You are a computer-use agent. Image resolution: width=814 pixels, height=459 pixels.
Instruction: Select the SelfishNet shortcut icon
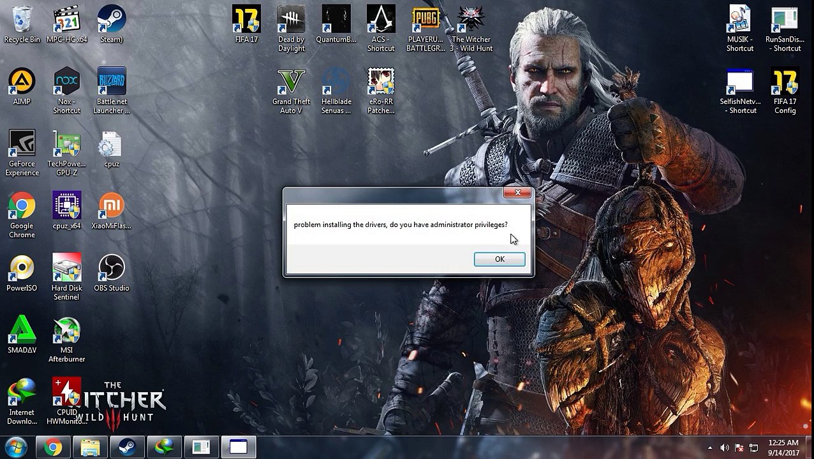tap(740, 91)
